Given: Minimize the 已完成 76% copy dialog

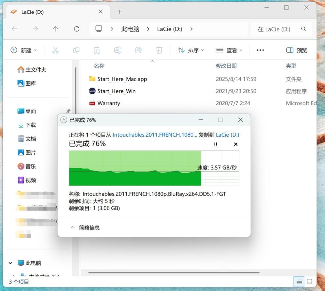Looking at the screenshot, I should [x=201, y=120].
